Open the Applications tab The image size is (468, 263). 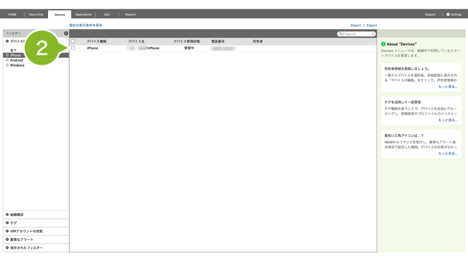click(84, 15)
